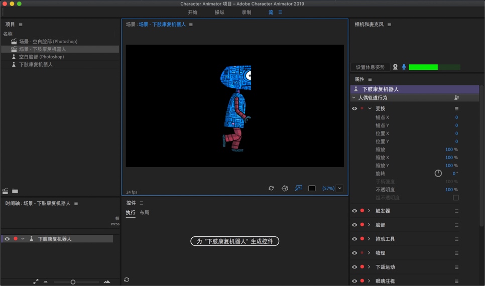485x286 pixels.
Task: Click the new scene clapperboard icon
Action: pos(5,191)
